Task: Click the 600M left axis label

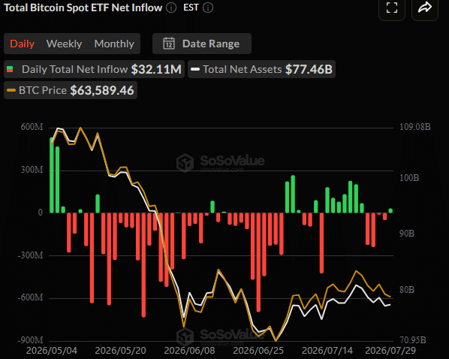Action: point(32,127)
